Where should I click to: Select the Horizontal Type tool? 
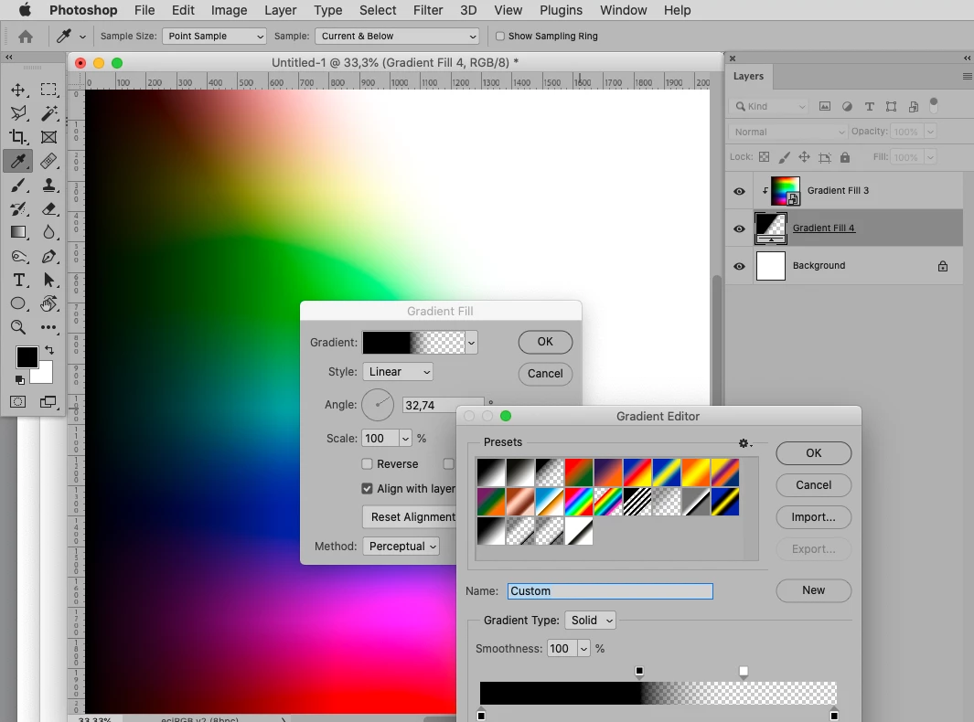tap(18, 280)
